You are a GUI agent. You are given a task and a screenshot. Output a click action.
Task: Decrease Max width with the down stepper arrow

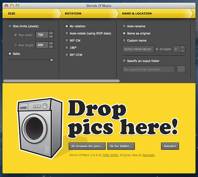click(51, 37)
